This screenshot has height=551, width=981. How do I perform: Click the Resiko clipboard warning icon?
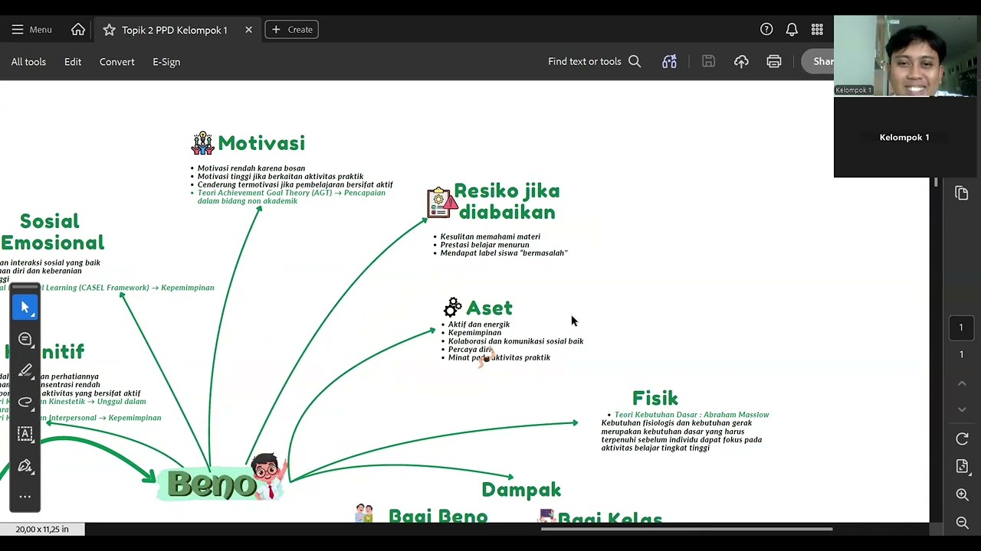coord(441,203)
